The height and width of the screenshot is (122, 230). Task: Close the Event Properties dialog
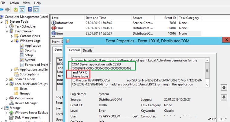tap(226, 40)
